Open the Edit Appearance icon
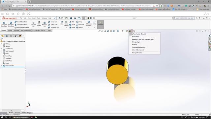211x119 pixels. coord(127,31)
